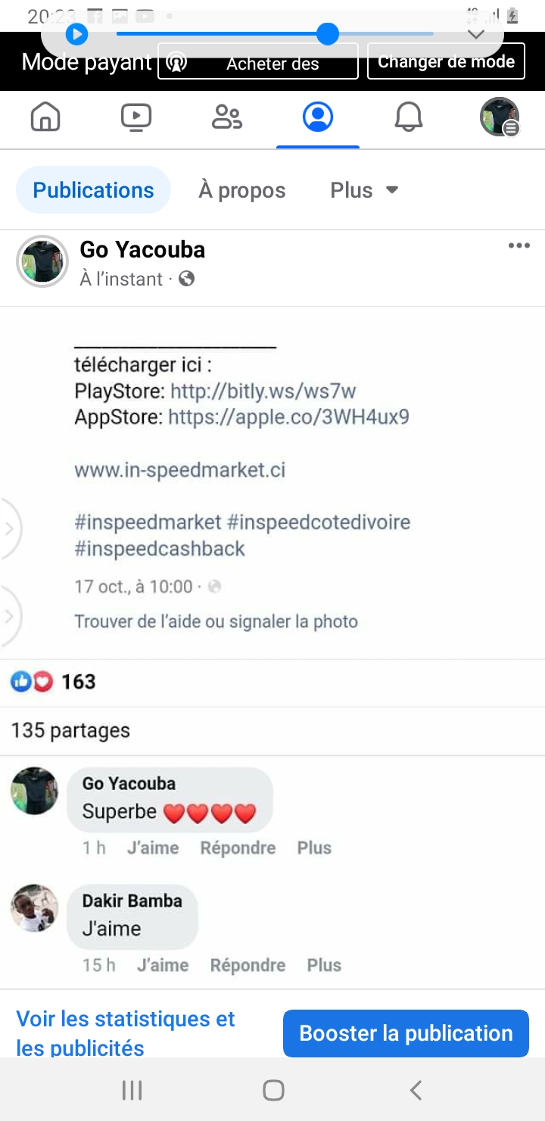Select the Publications tab
This screenshot has width=545, height=1121.
(94, 190)
